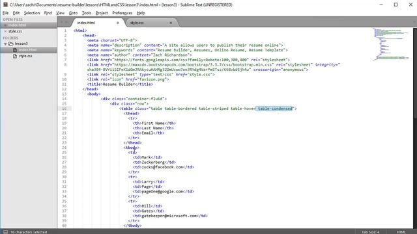Image resolution: width=417 pixels, height=234 pixels.
Task: Click zucks@facebook.com text in code
Action: pyautogui.click(x=162, y=167)
